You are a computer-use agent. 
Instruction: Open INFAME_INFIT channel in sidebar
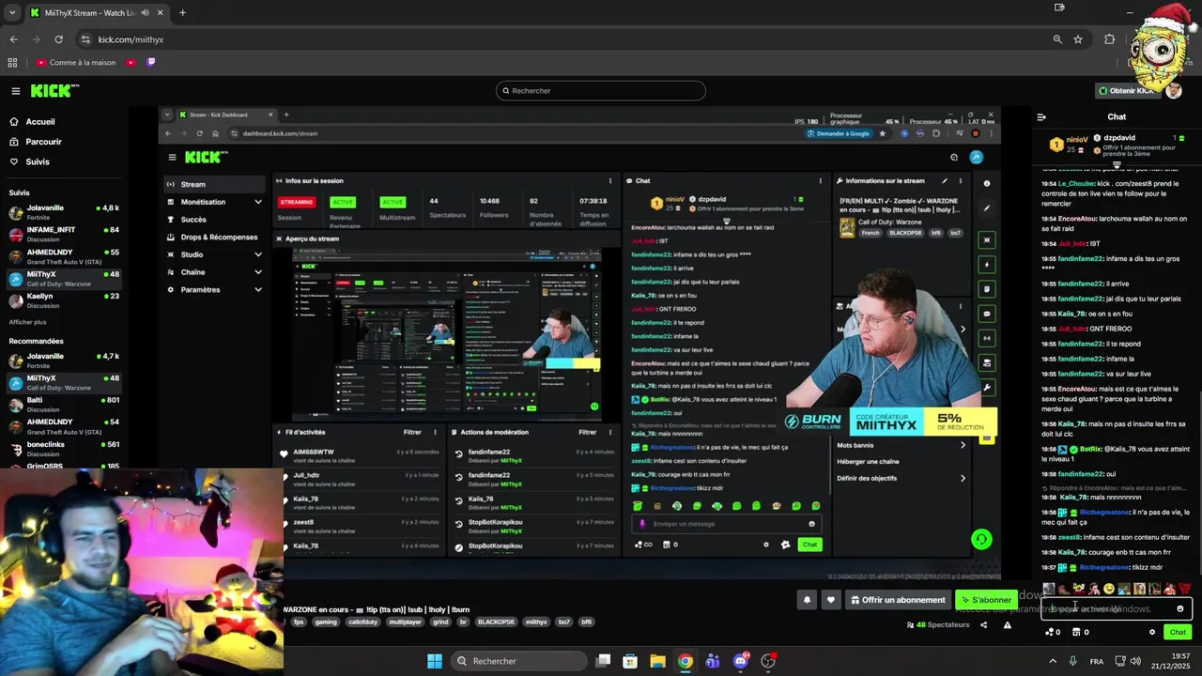pyautogui.click(x=64, y=234)
